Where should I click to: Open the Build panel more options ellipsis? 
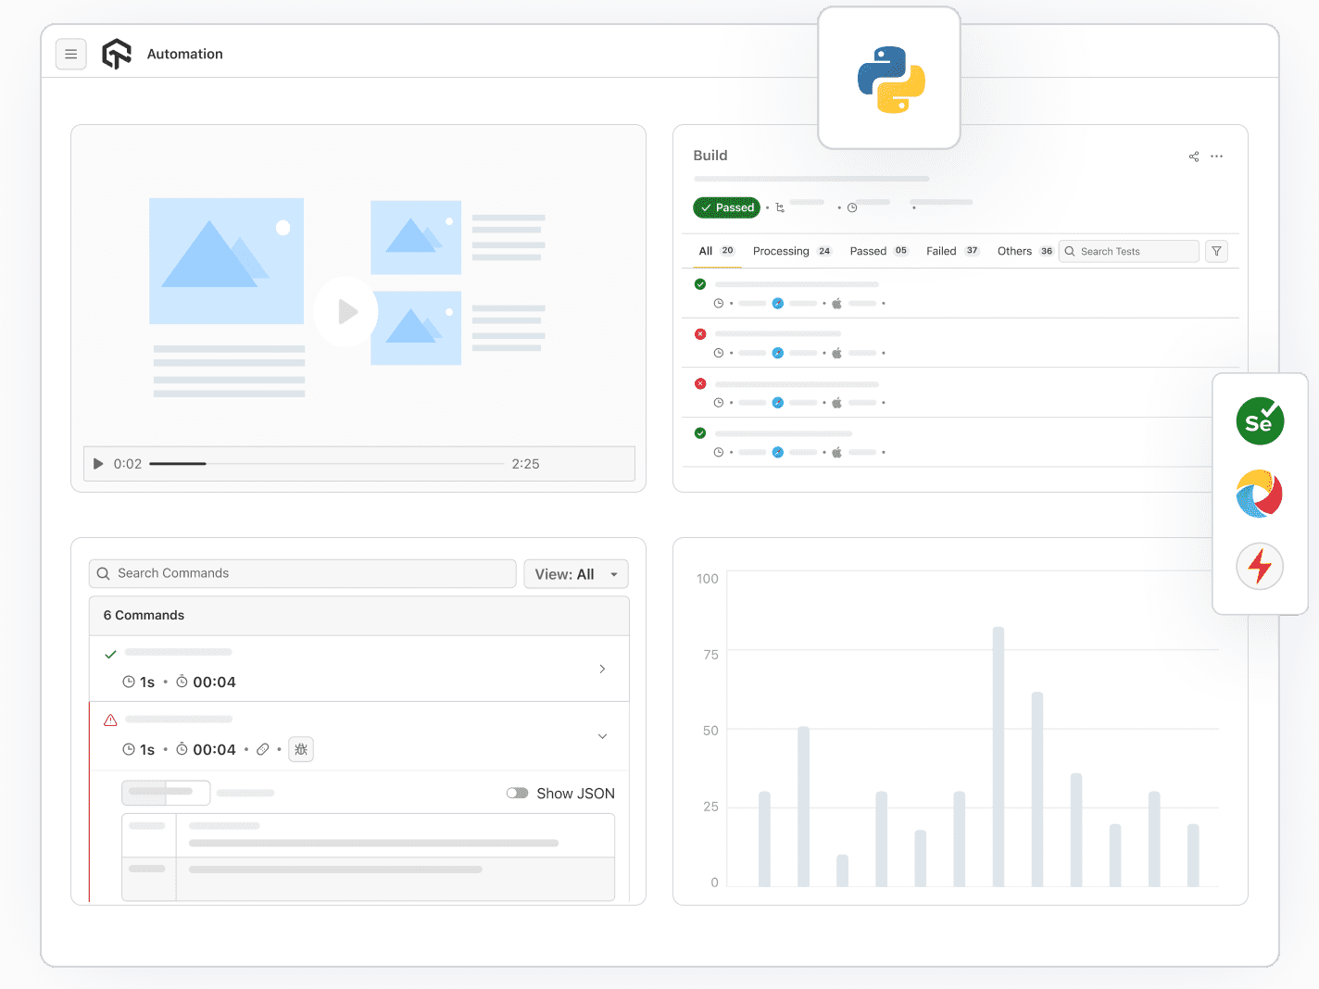pyautogui.click(x=1216, y=156)
